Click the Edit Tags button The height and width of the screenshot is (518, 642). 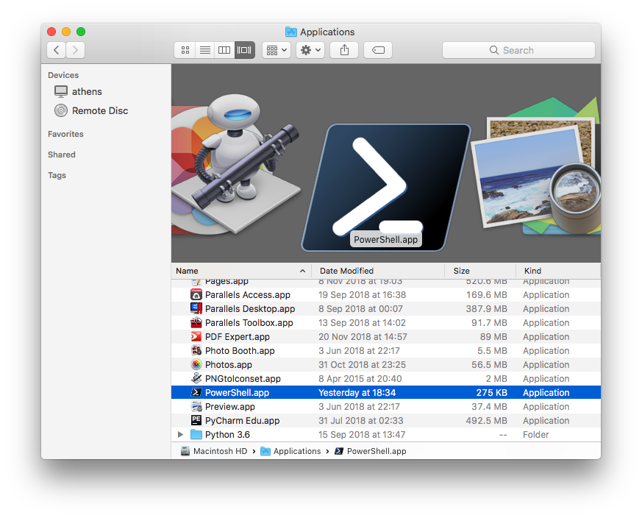[378, 50]
